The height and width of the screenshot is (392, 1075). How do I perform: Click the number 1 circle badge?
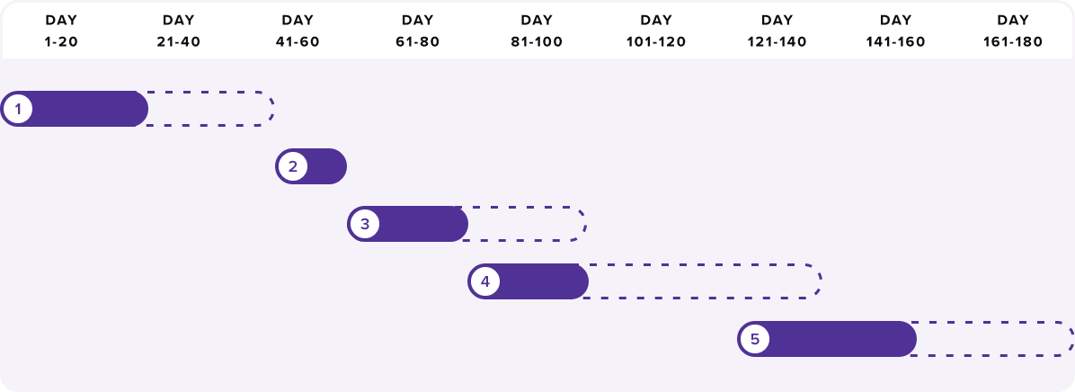(18, 109)
